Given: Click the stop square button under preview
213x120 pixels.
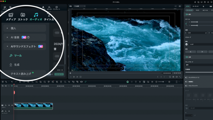Looking at the screenshot, I should click(x=81, y=77).
